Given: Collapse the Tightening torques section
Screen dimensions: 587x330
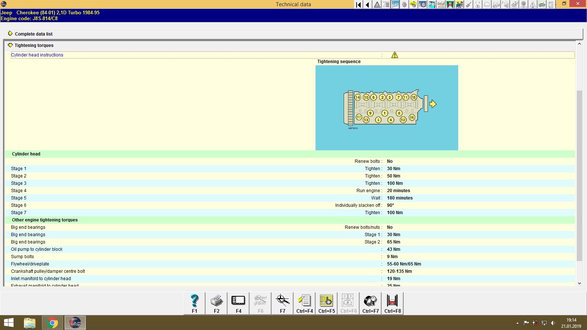Looking at the screenshot, I should click(10, 45).
